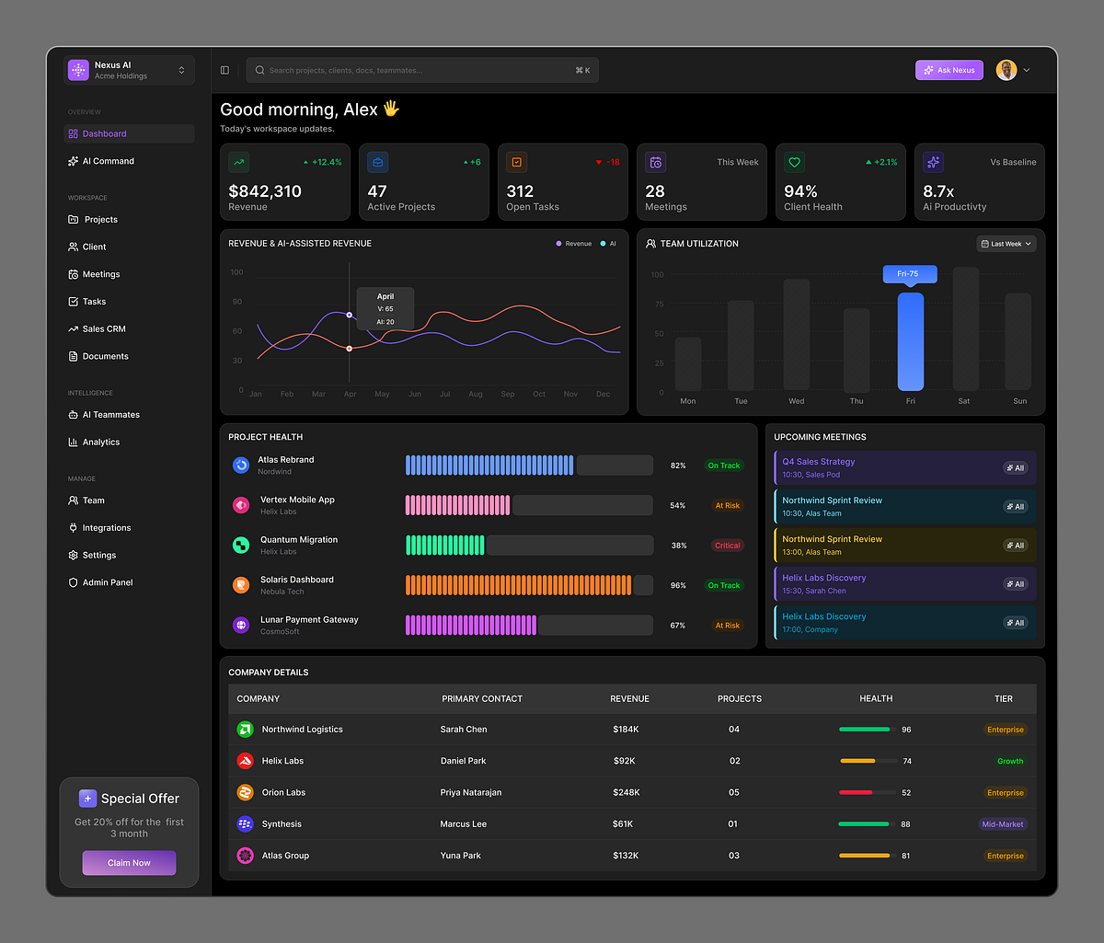Click the Revenue card trend icon
Screen dimensions: 1104x943
click(239, 162)
